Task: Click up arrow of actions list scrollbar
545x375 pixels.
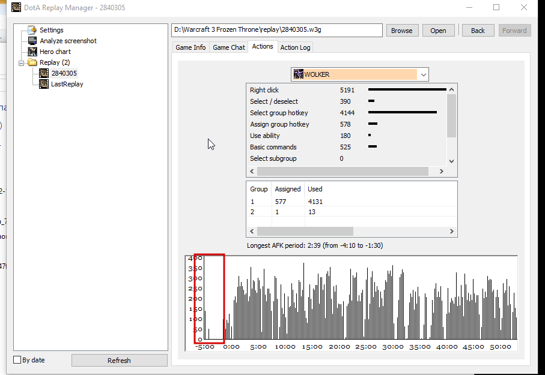Action: pos(451,89)
